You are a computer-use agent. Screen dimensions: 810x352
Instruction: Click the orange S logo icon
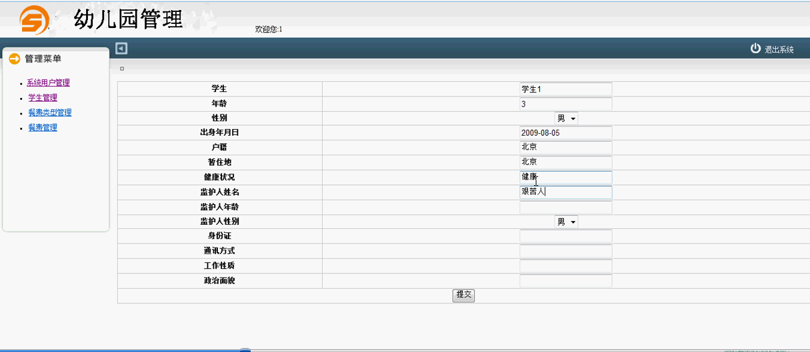[x=34, y=19]
